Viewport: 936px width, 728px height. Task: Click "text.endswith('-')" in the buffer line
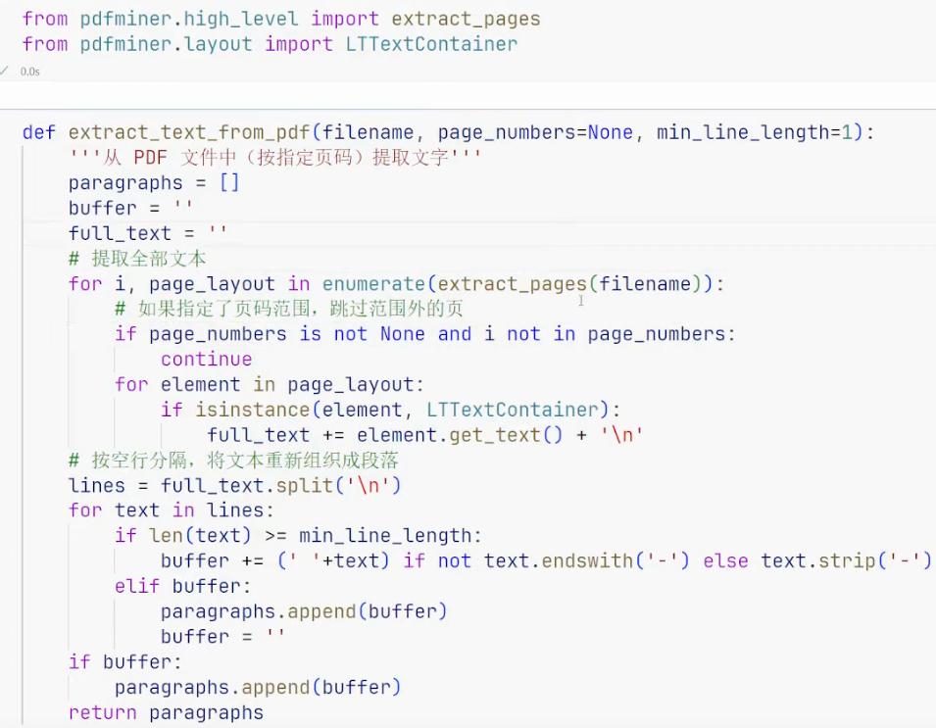(586, 560)
